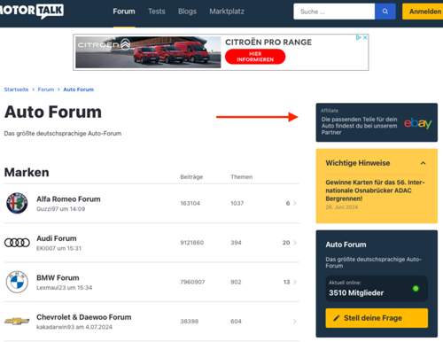Click the Alfa Romeo topic count 1037
Image resolution: width=443 pixels, height=342 pixels.
coord(237,203)
